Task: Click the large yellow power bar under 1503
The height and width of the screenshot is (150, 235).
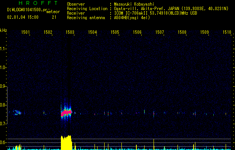Action: pyautogui.click(x=66, y=142)
